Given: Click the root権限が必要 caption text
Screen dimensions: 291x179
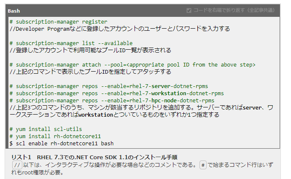Looking at the screenshot, I should 37,172.
